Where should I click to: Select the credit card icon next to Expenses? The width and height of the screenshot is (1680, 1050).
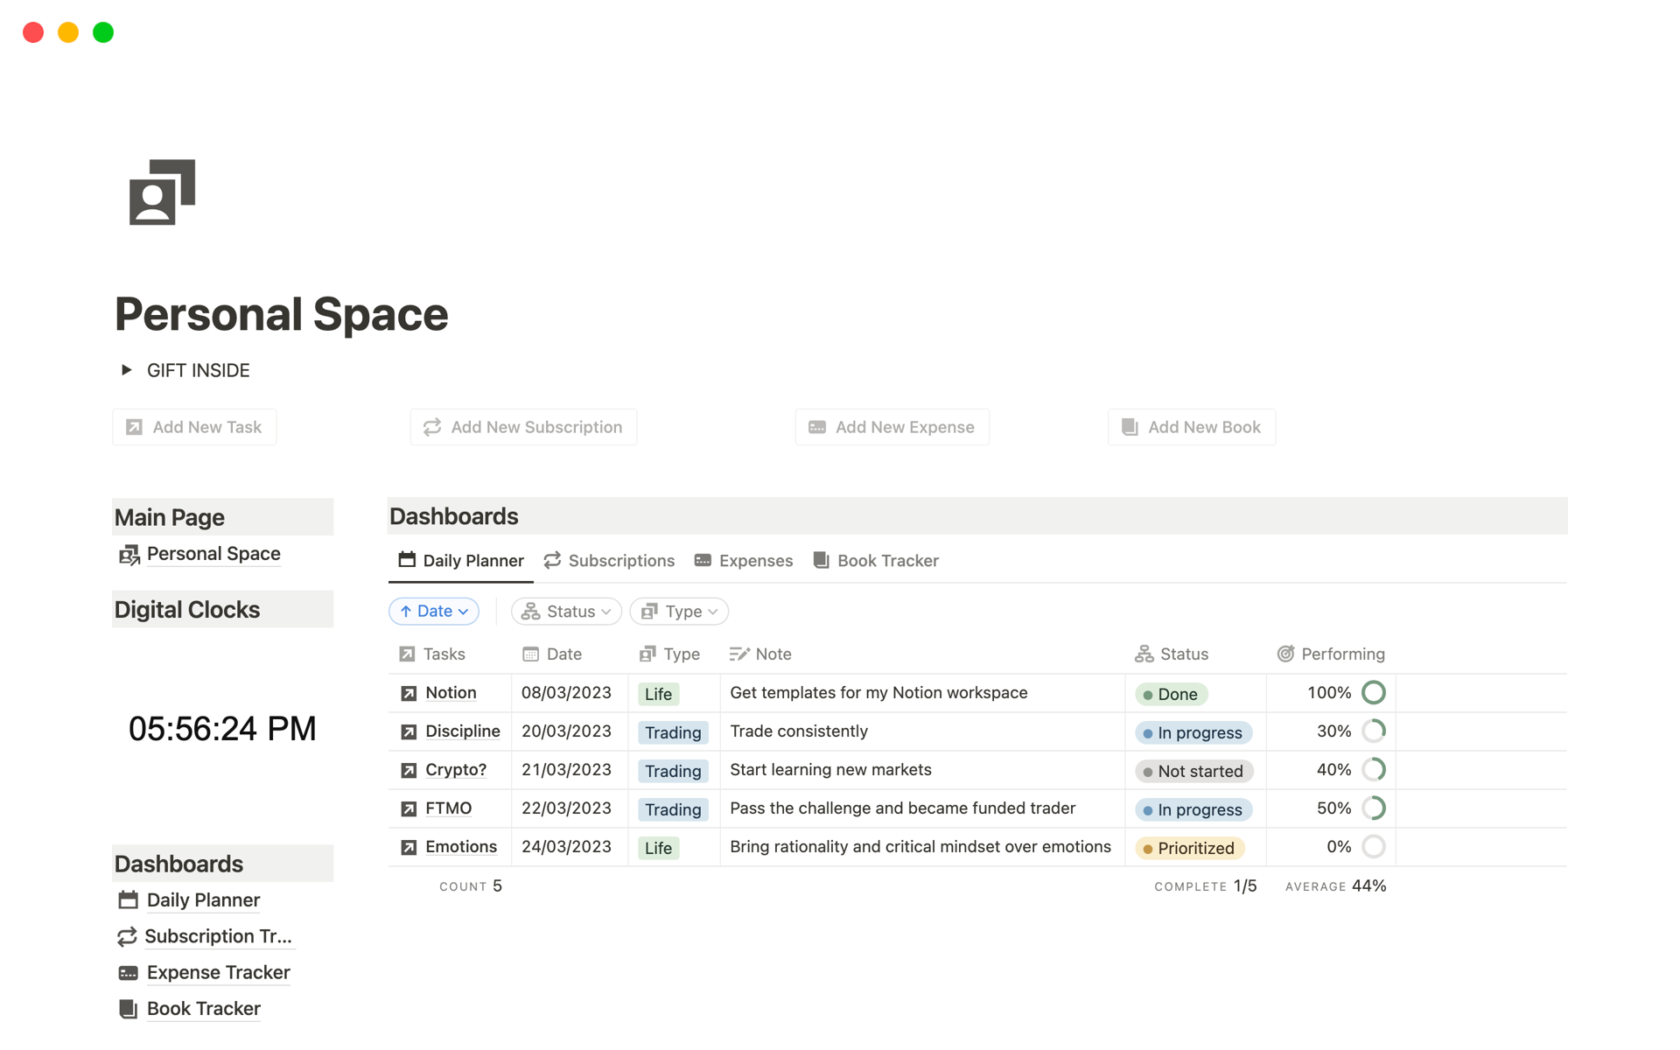[703, 561]
